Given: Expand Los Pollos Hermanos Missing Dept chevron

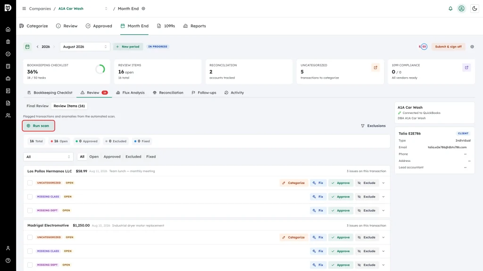Looking at the screenshot, I should coord(383,210).
